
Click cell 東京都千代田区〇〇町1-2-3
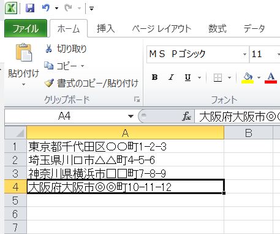(126, 146)
